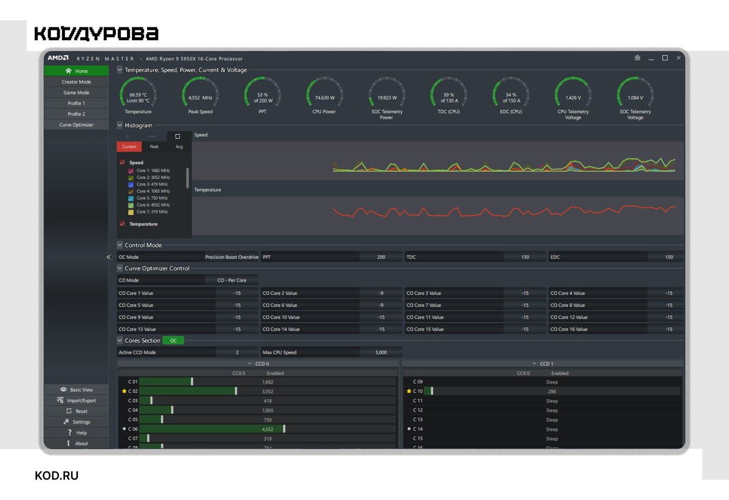Click the histogram zoom-in plus icon
Image resolution: width=729 pixels, height=500 pixels.
tap(128, 137)
